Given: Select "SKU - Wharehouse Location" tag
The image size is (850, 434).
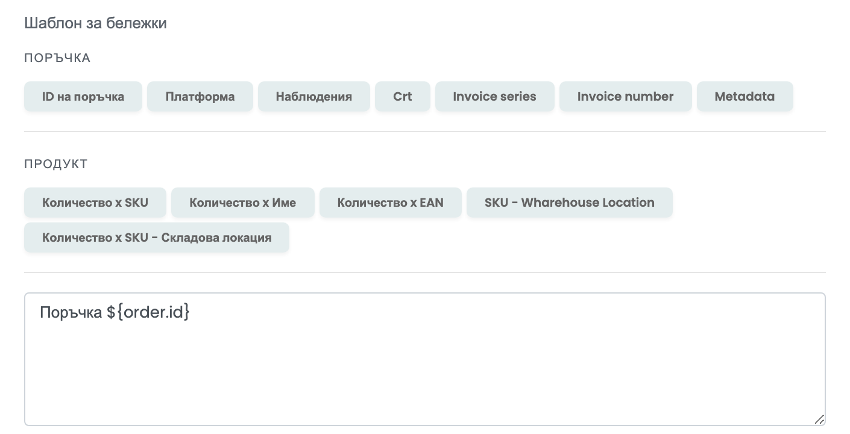Looking at the screenshot, I should [x=570, y=203].
